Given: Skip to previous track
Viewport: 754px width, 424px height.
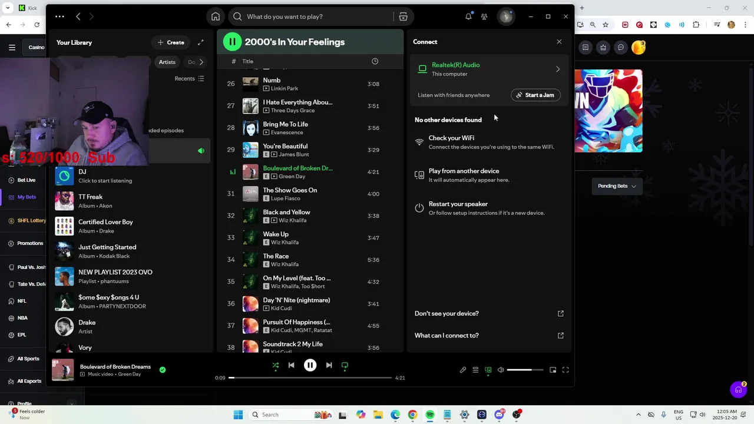Looking at the screenshot, I should point(291,365).
